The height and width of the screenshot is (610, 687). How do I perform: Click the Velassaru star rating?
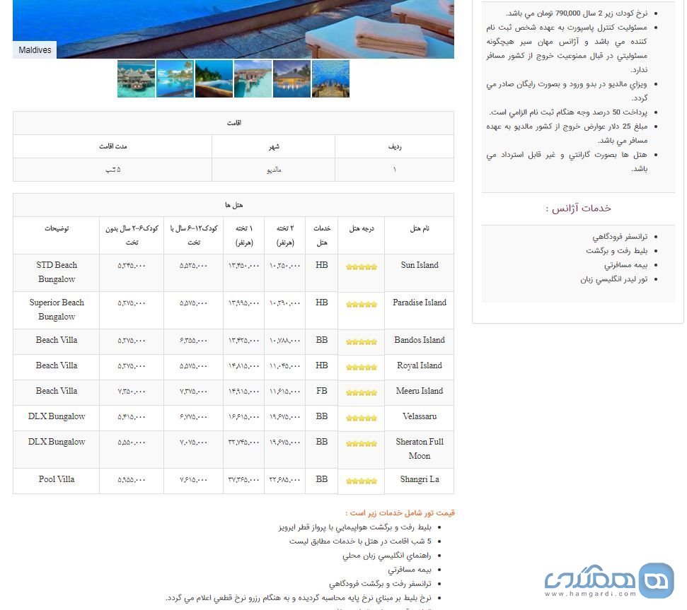(362, 418)
